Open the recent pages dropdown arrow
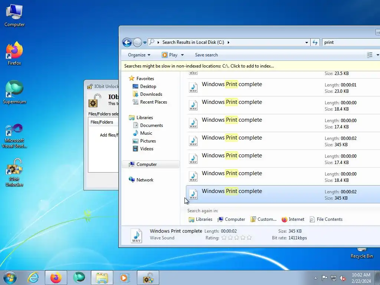380x285 pixels. click(145, 42)
